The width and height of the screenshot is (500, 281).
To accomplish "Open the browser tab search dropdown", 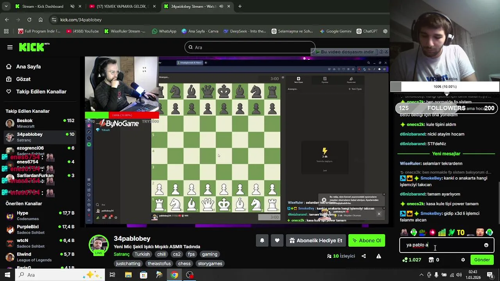I will (x=6, y=6).
